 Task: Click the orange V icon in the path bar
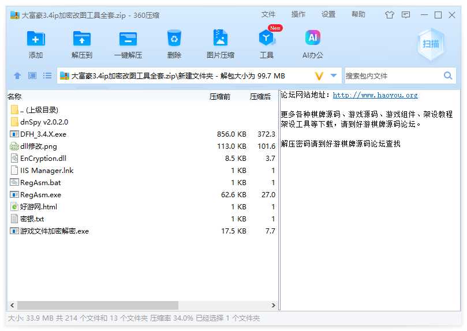(x=319, y=76)
